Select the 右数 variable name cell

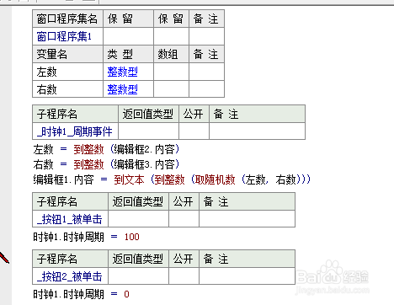[x=67, y=89]
